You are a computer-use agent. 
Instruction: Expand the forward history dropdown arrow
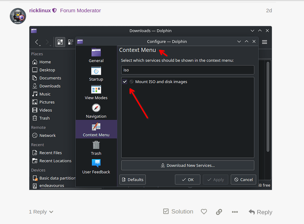point(50,46)
